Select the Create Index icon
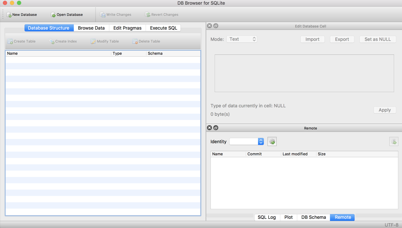This screenshot has width=402, height=228. coord(51,41)
